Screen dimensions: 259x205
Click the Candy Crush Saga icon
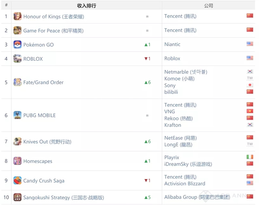pyautogui.click(x=17, y=181)
